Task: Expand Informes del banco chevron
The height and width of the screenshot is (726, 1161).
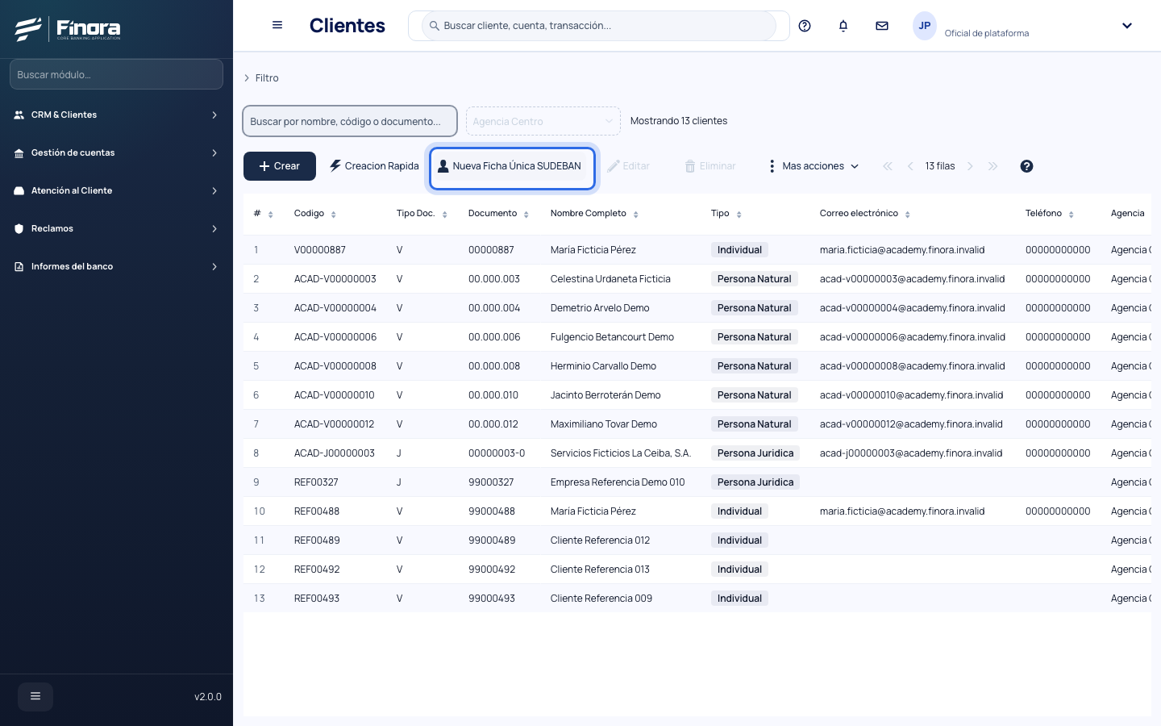Action: coord(214,267)
